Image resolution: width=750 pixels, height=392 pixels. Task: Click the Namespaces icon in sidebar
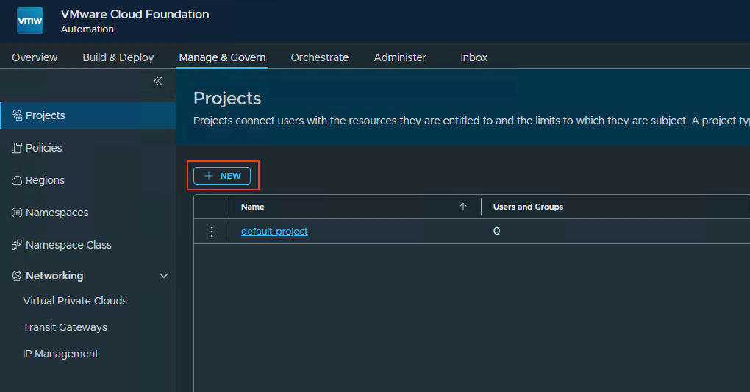click(17, 213)
